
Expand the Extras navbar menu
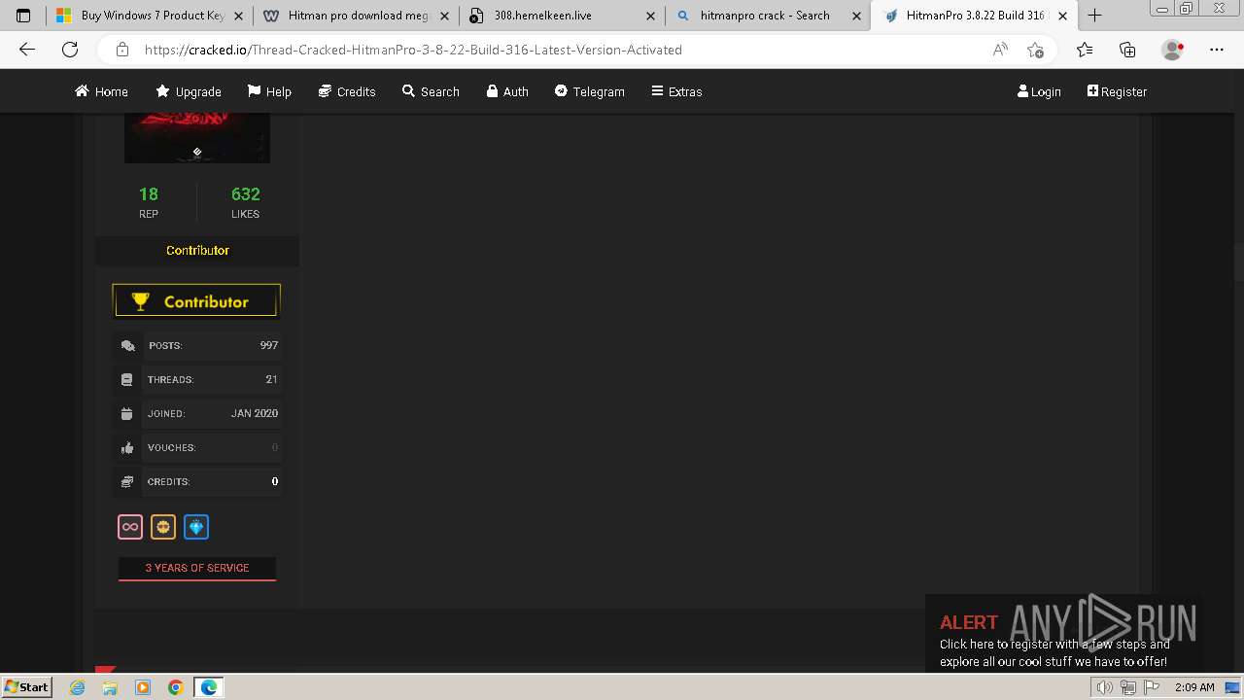(x=676, y=91)
